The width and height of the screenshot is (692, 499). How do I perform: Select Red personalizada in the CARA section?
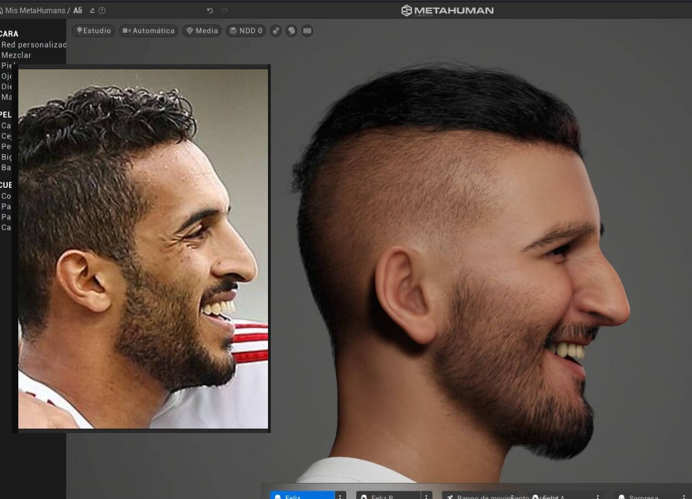(x=34, y=45)
